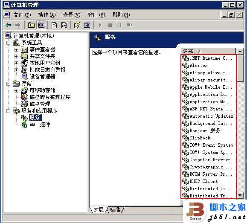Viewport: 247px width, 223px height.
Task: Open the 帮助(H) menu
Action: tap(121, 15)
